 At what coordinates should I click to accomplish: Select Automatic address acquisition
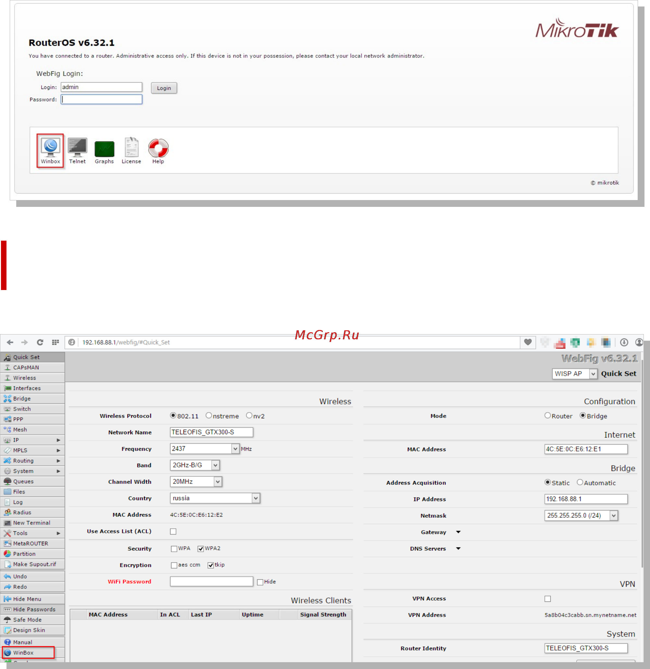(580, 483)
